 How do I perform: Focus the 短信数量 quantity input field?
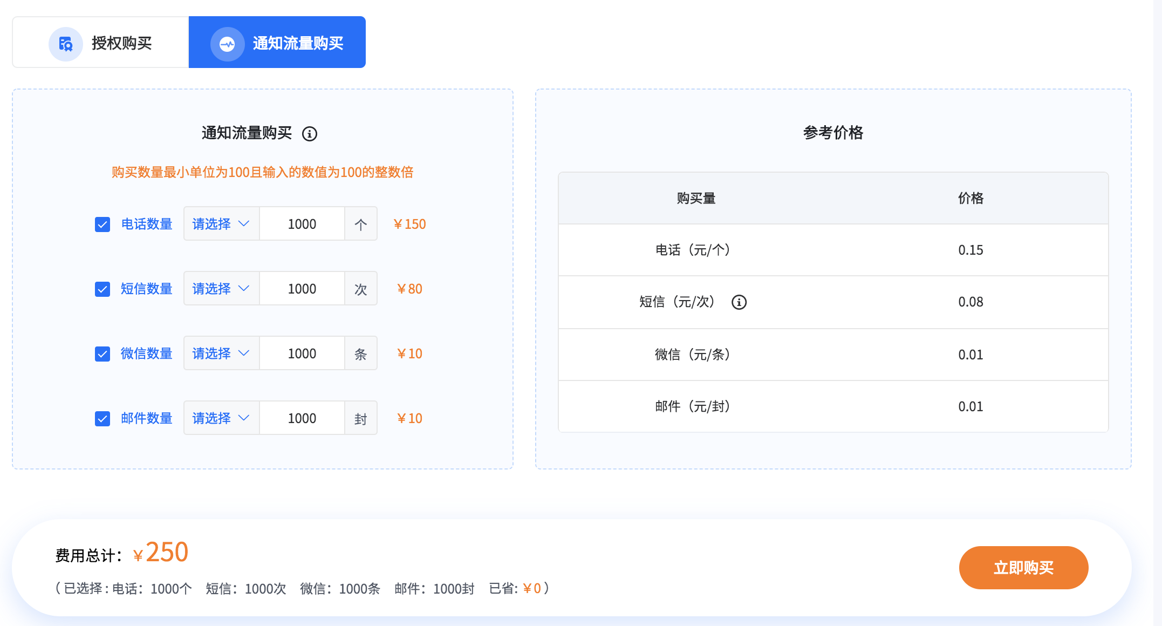[x=302, y=289]
